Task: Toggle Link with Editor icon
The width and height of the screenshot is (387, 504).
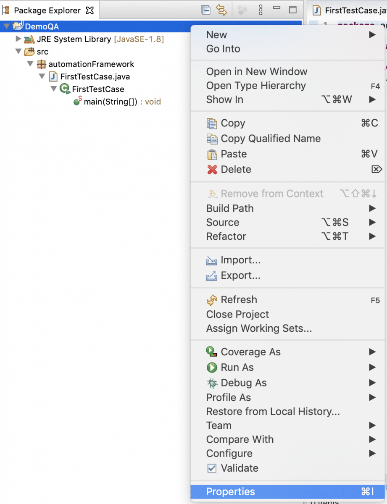Action: (221, 10)
